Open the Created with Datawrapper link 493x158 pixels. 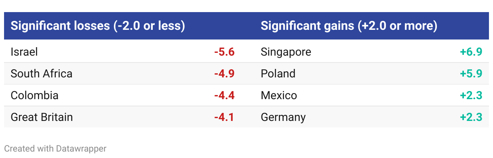pos(55,149)
